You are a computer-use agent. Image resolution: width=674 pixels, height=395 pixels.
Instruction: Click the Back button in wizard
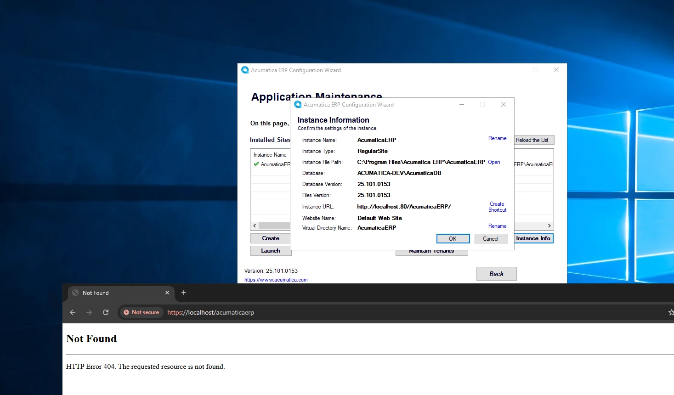496,274
